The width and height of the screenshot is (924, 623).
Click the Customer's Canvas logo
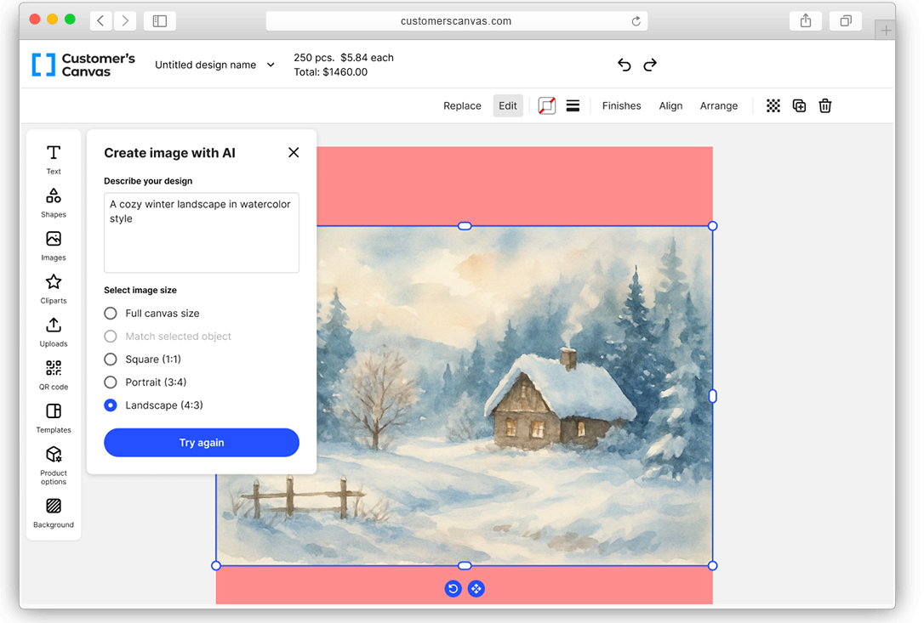(x=83, y=65)
